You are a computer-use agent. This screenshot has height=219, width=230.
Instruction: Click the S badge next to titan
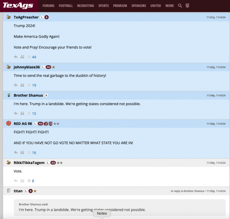tap(30, 191)
